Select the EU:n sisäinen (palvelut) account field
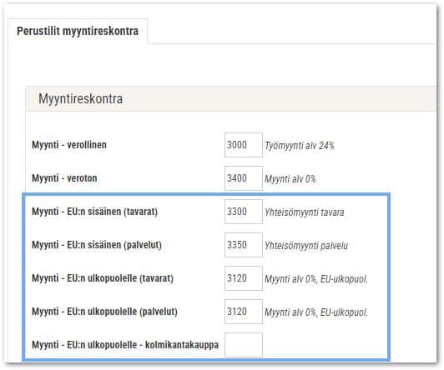 click(244, 245)
